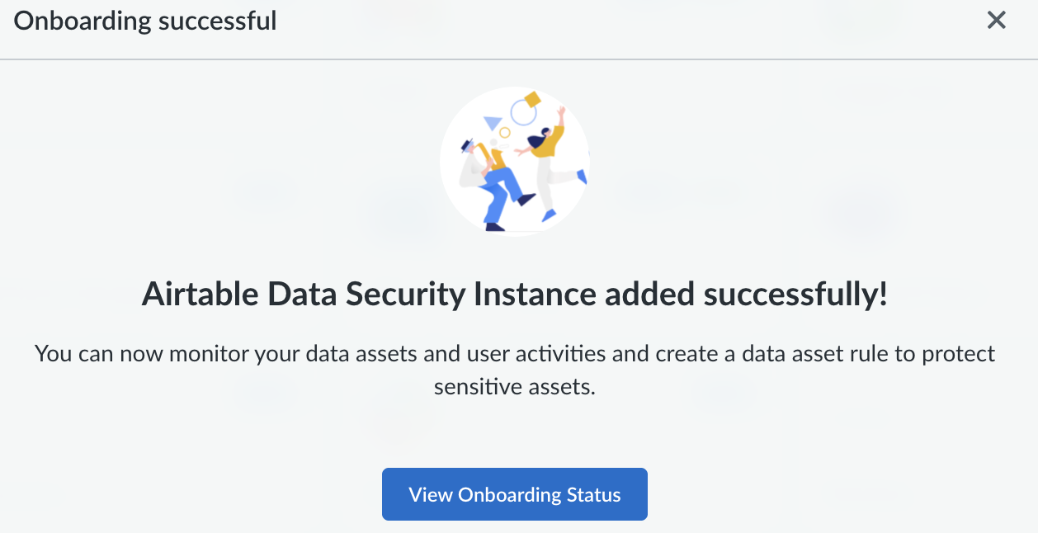Viewport: 1038px width, 533px height.
Task: Click the dark hat on left figure
Action: coord(468,145)
